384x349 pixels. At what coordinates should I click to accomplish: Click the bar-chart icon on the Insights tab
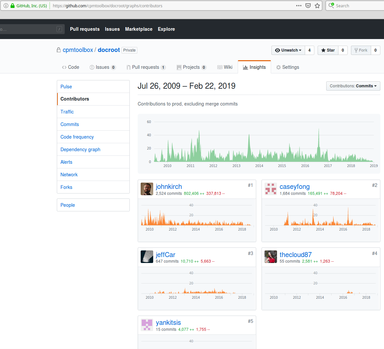pos(245,67)
